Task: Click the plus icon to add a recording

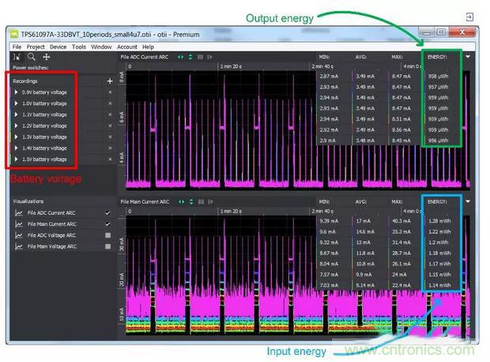Action: click(x=109, y=81)
